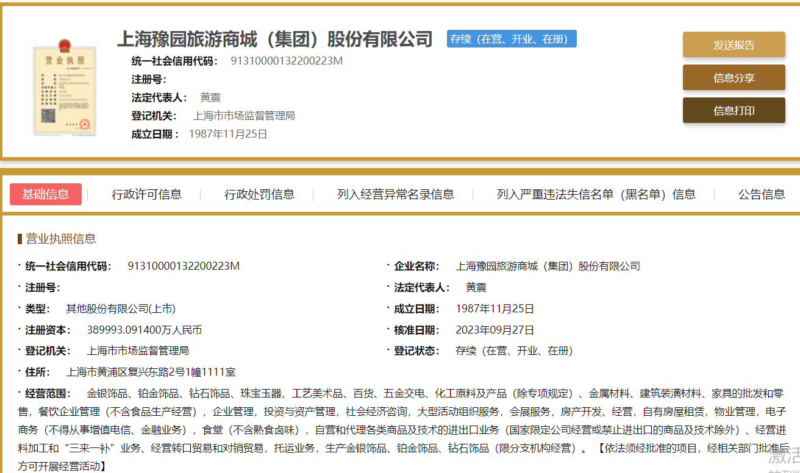Click the 登记机关 value in license info
800x473 pixels.
tap(138, 351)
